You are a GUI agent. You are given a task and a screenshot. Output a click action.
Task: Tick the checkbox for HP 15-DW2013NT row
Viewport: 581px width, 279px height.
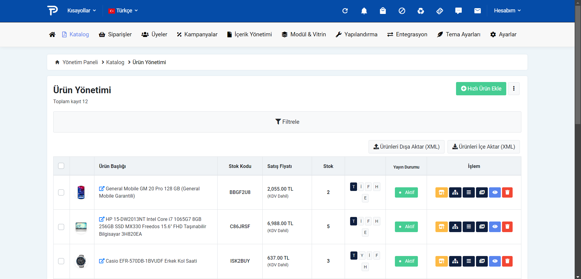tap(61, 227)
